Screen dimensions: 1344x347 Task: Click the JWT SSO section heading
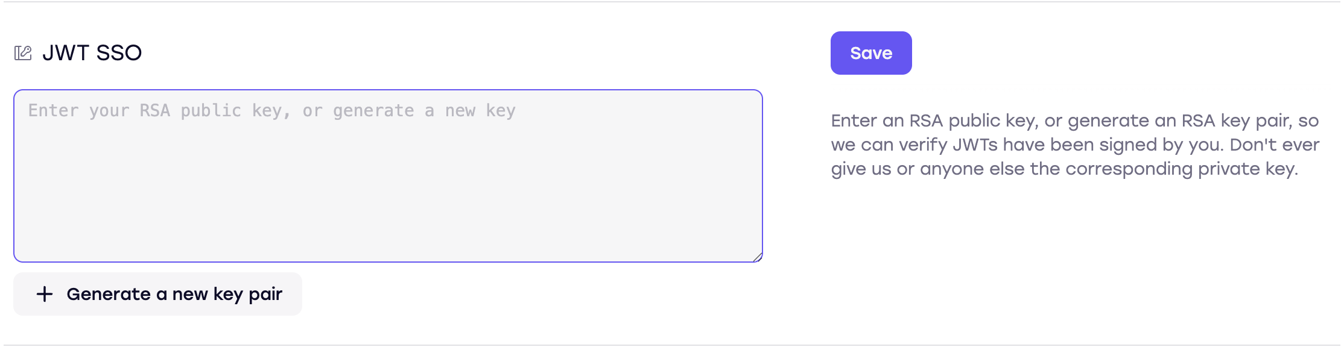click(x=92, y=53)
